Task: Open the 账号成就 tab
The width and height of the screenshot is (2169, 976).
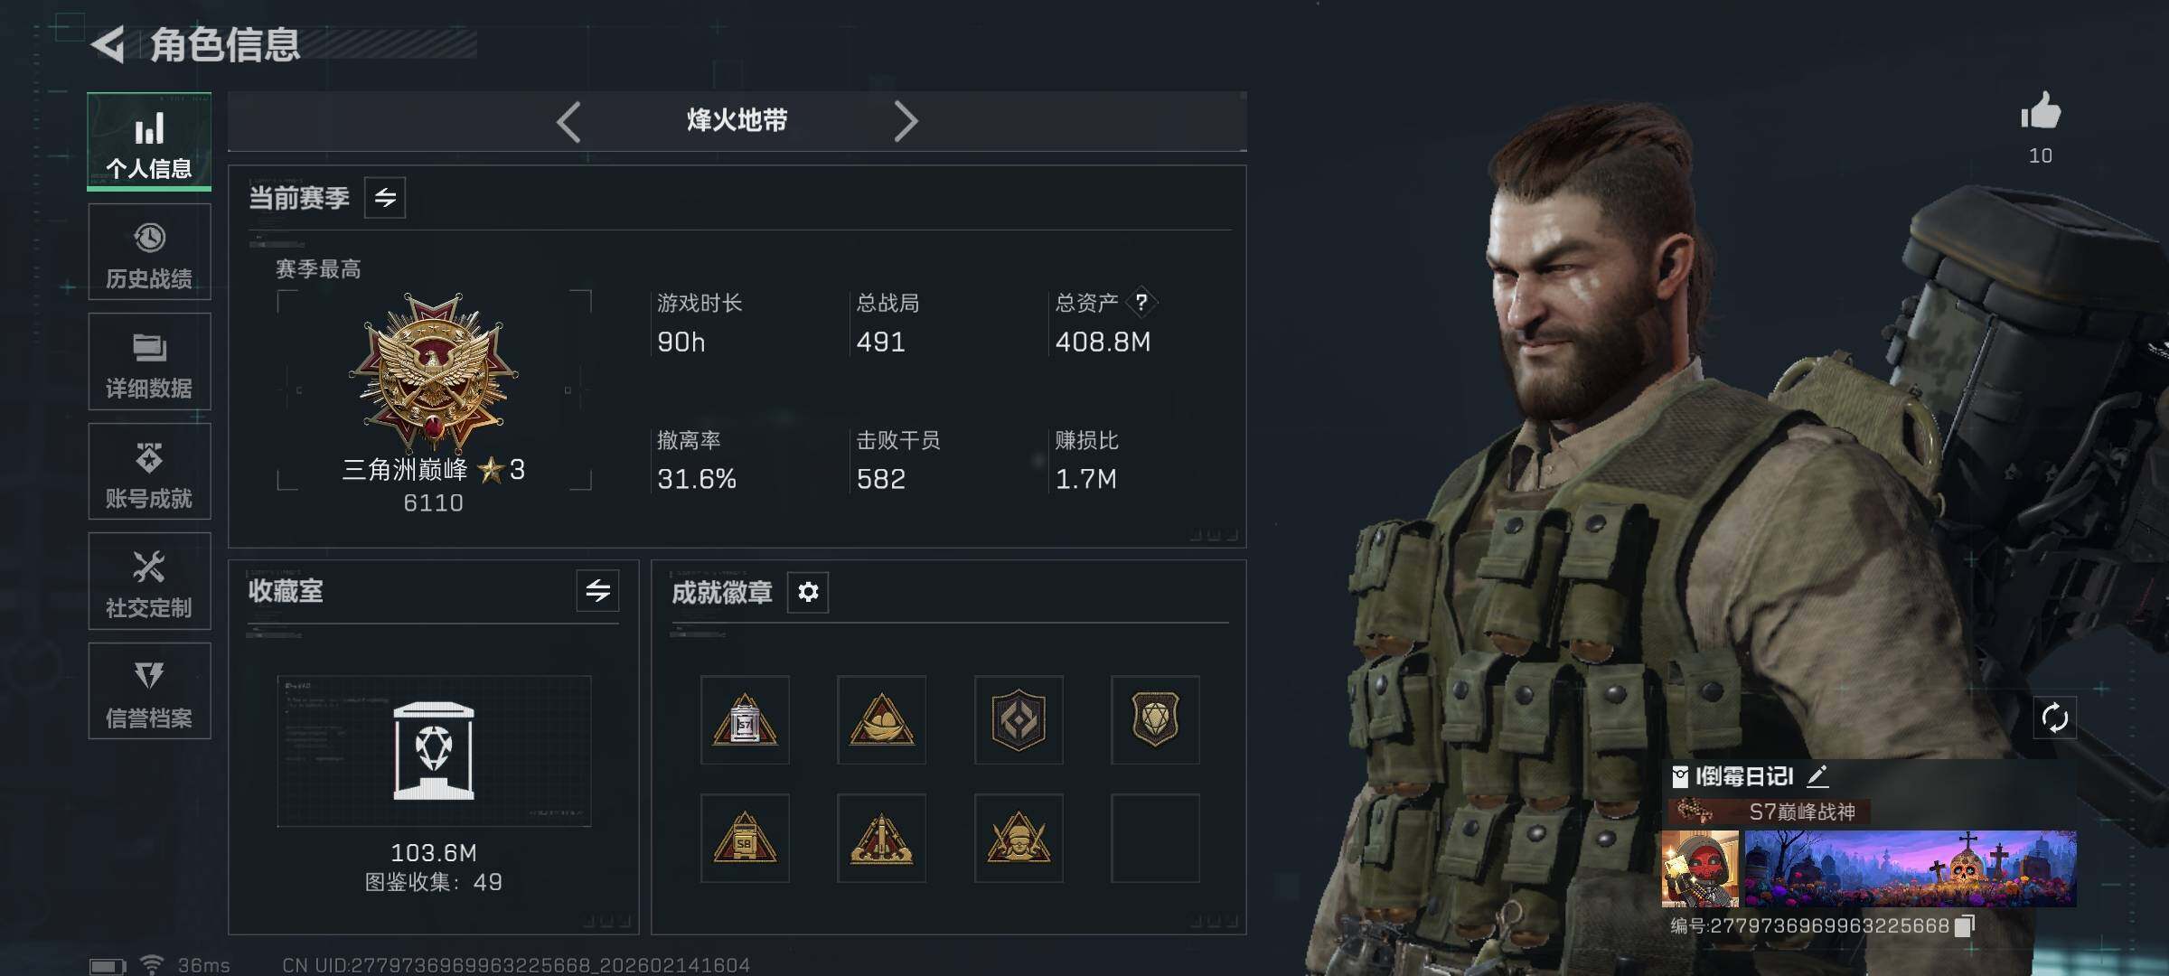Action: [x=149, y=472]
